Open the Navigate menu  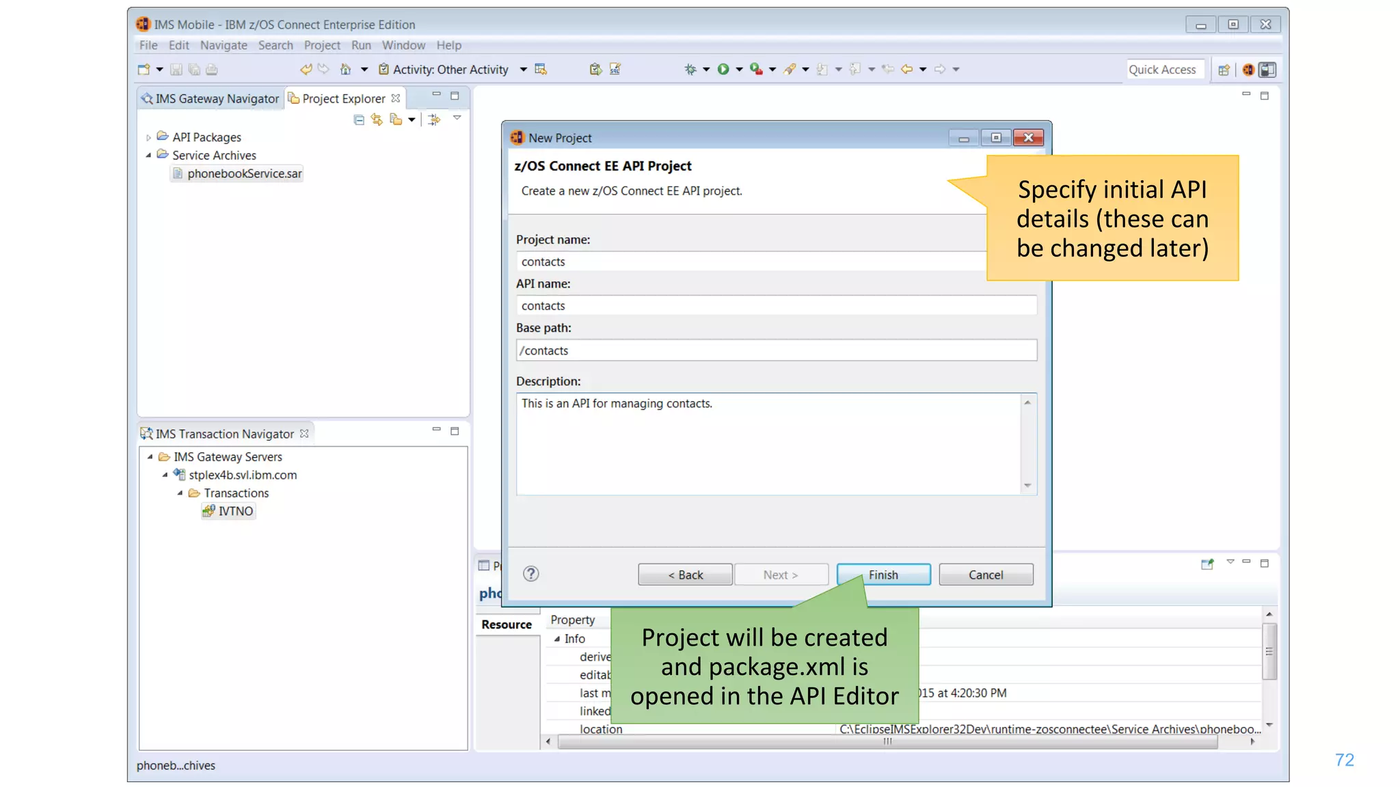click(x=224, y=45)
